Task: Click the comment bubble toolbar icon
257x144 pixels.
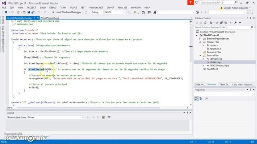Action: click(x=149, y=12)
